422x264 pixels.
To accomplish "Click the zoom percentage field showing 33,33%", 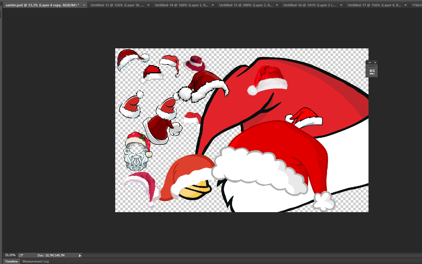I will (10, 255).
